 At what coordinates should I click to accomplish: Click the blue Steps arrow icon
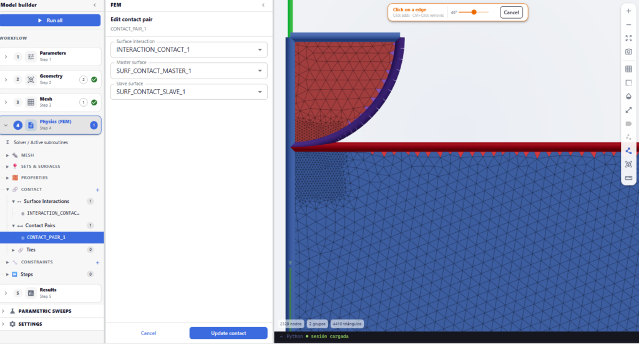tap(15, 275)
